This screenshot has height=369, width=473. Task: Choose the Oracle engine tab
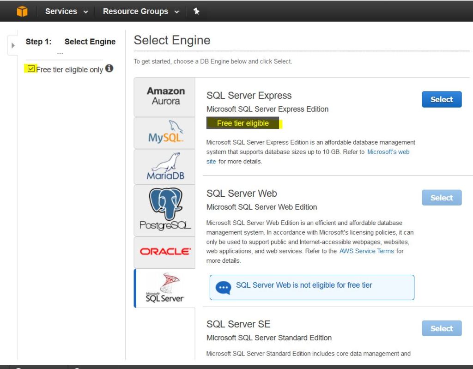pyautogui.click(x=165, y=252)
